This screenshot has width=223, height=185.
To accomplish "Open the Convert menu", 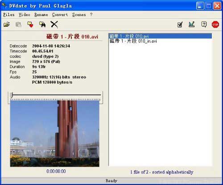I will point(60,15).
